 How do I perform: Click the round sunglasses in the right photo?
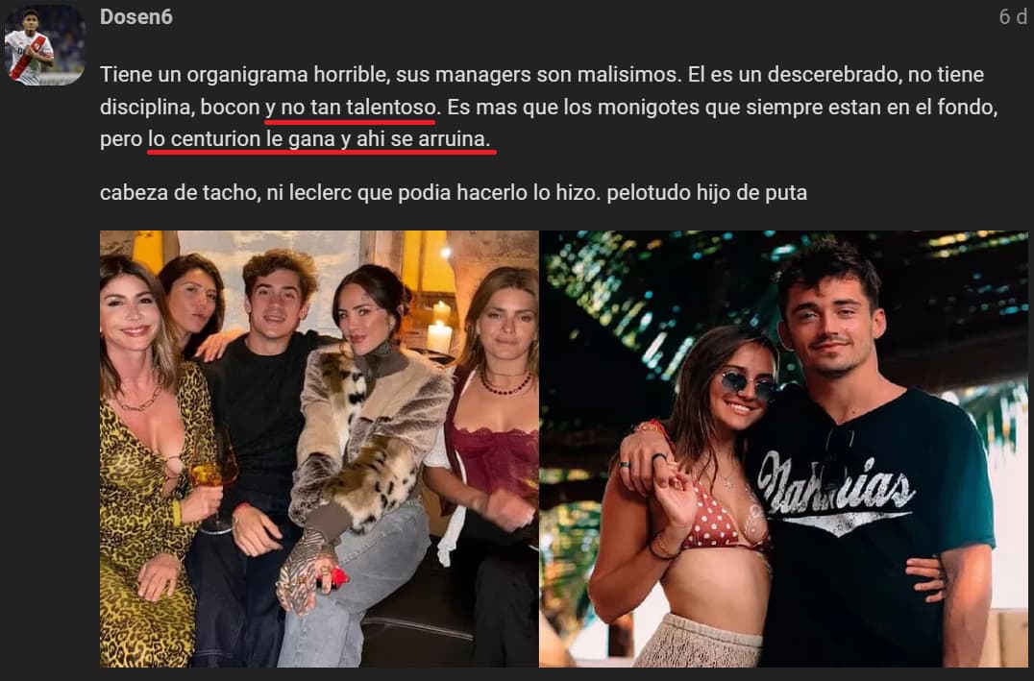pos(749,383)
